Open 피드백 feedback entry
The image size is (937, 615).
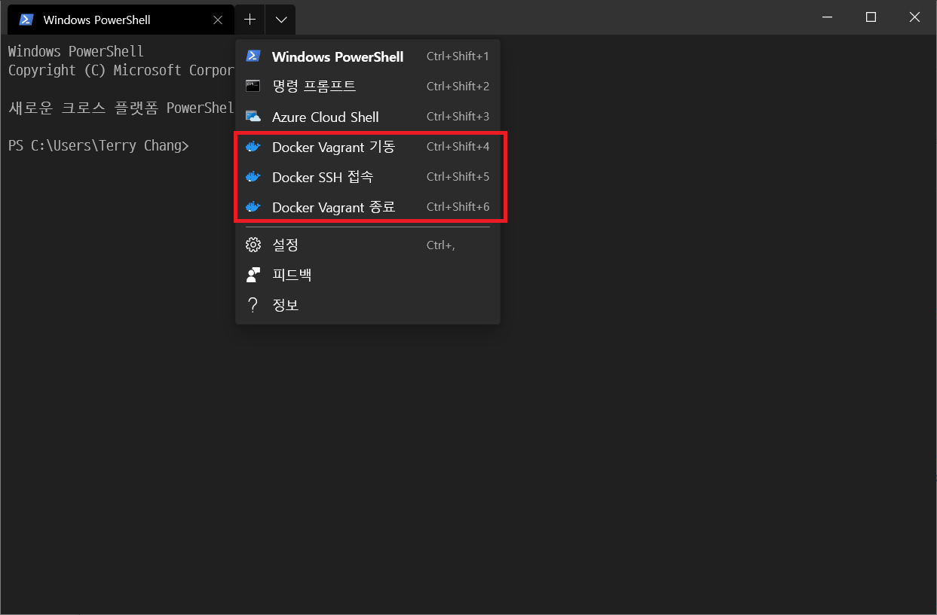pyautogui.click(x=368, y=275)
